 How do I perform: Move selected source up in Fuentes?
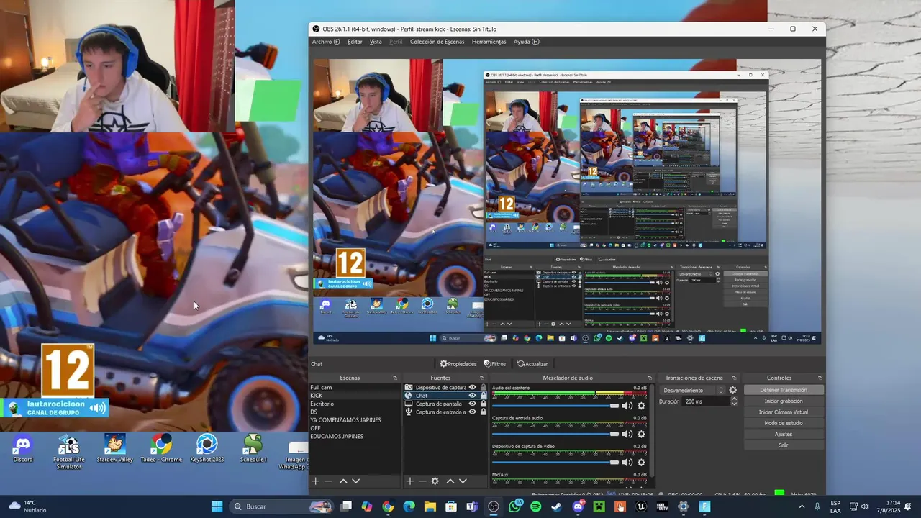click(x=450, y=481)
